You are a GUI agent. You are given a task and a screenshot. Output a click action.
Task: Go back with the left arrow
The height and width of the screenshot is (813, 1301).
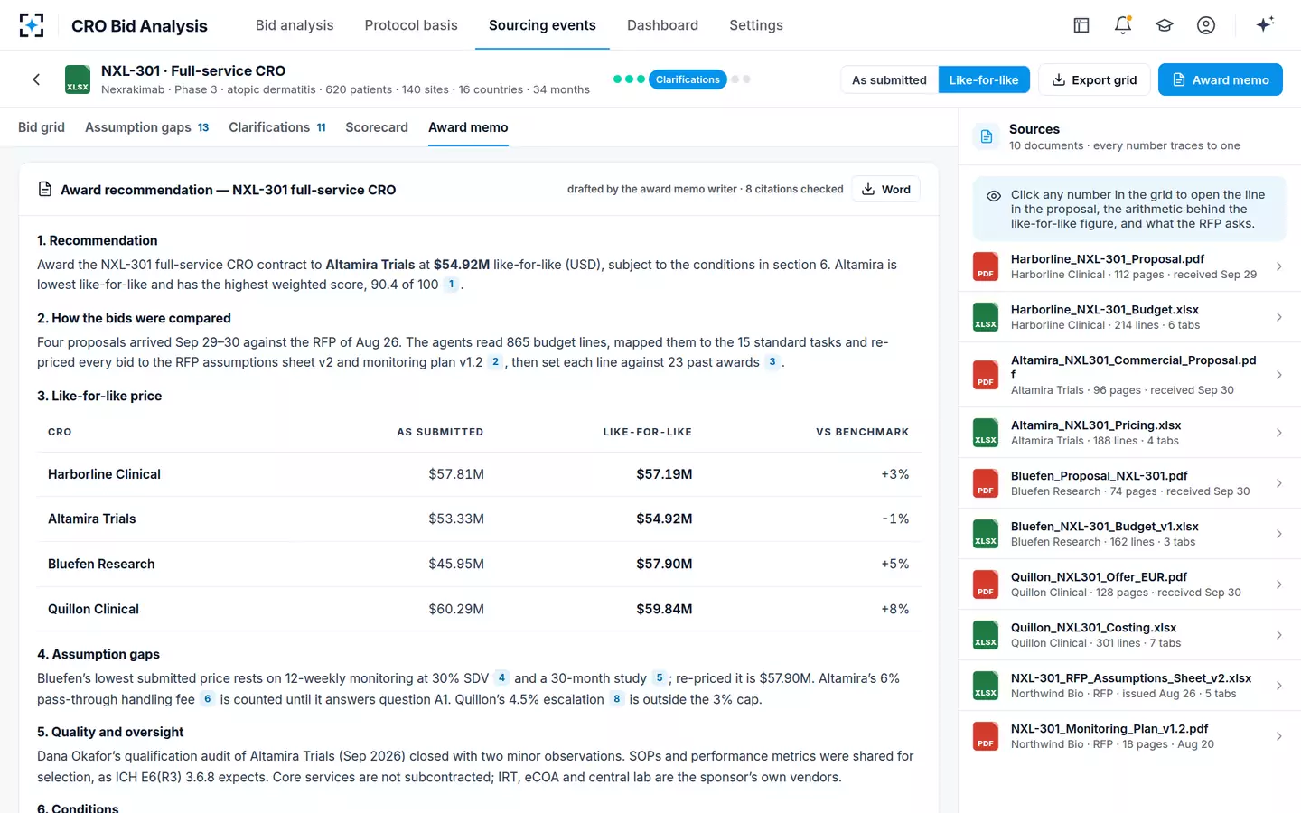[x=36, y=79]
